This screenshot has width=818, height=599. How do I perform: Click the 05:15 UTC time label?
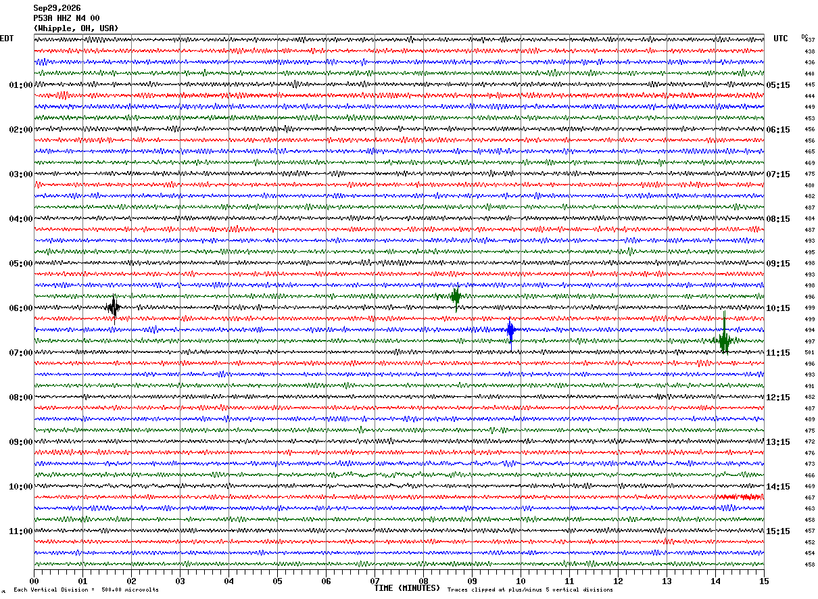778,85
